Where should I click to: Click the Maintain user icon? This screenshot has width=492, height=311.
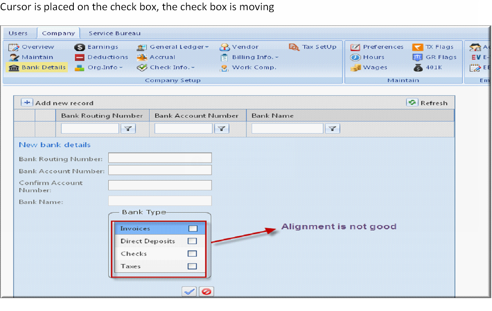pos(14,58)
